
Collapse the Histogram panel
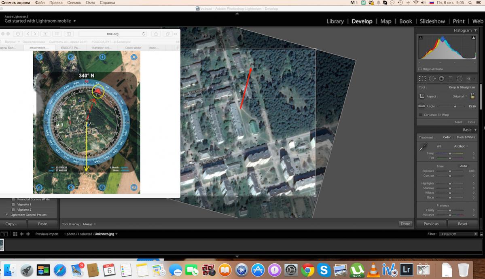475,30
